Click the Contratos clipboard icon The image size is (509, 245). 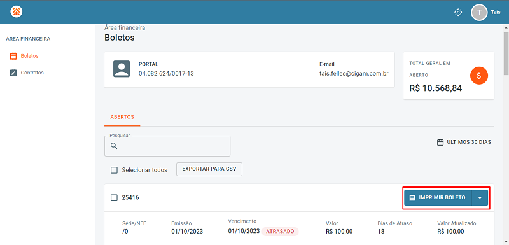[x=13, y=73]
